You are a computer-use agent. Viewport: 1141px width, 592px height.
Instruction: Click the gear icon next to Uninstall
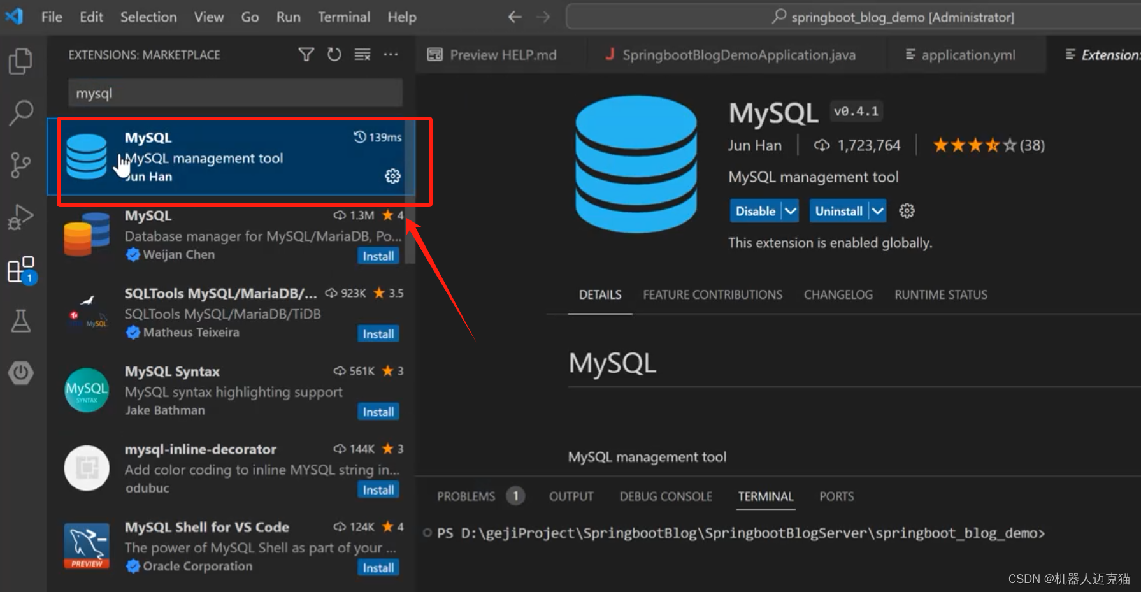(907, 211)
